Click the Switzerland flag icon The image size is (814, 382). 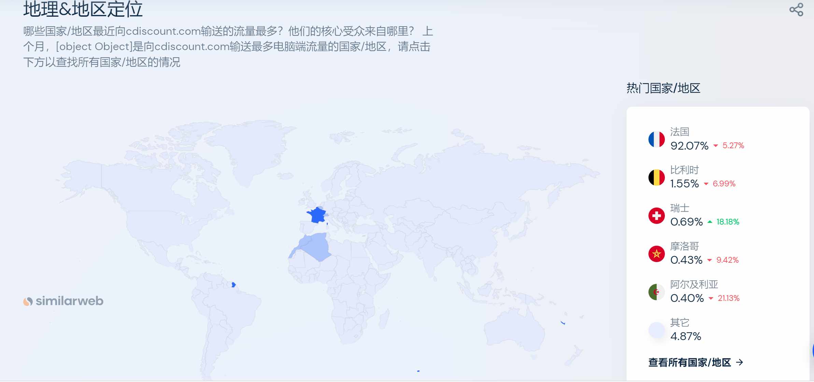tap(656, 215)
